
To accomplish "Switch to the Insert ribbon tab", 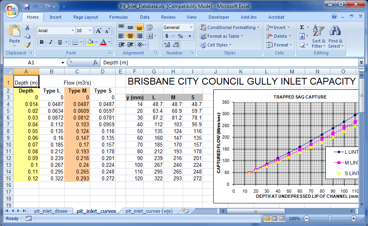I will tap(55, 17).
